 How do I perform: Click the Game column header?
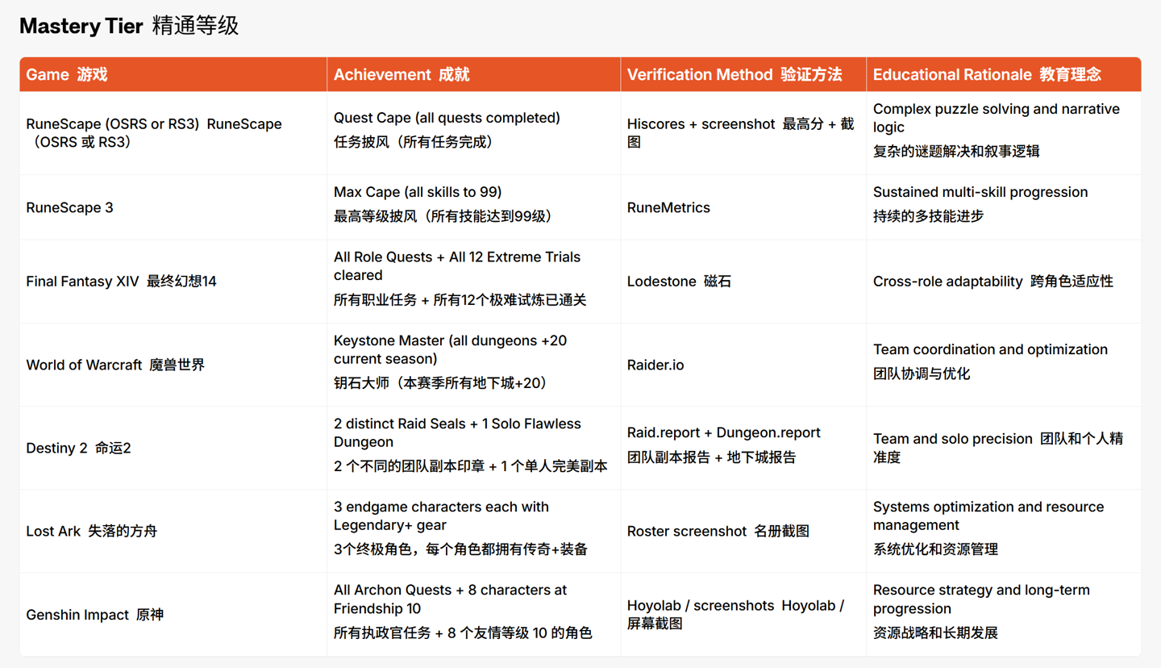pyautogui.click(x=173, y=74)
